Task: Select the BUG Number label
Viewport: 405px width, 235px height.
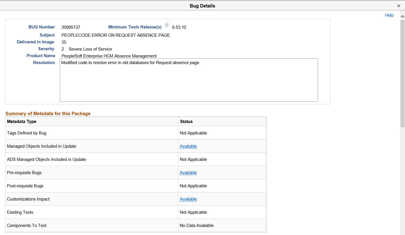Action: click(42, 27)
